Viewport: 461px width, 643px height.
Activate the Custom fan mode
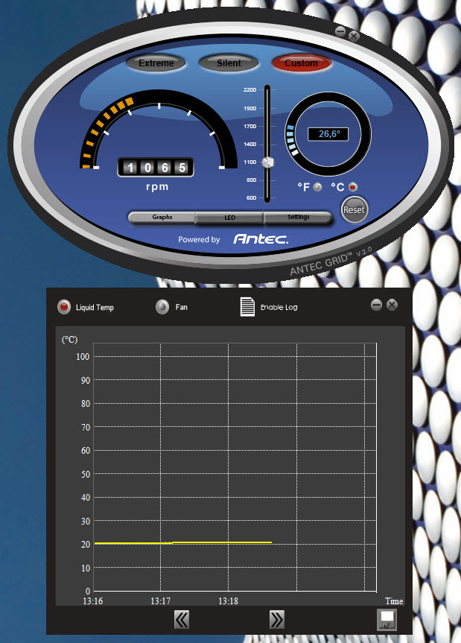click(301, 63)
